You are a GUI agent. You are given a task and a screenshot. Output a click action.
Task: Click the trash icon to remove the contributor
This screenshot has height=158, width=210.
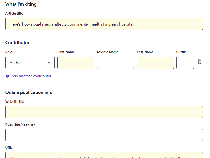[199, 61]
